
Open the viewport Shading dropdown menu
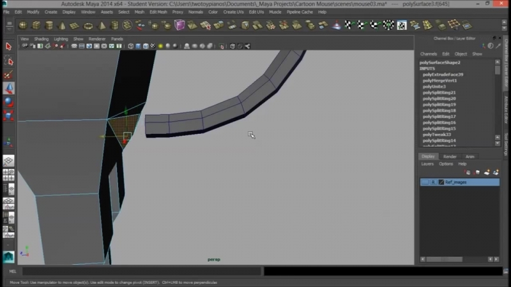click(41, 39)
